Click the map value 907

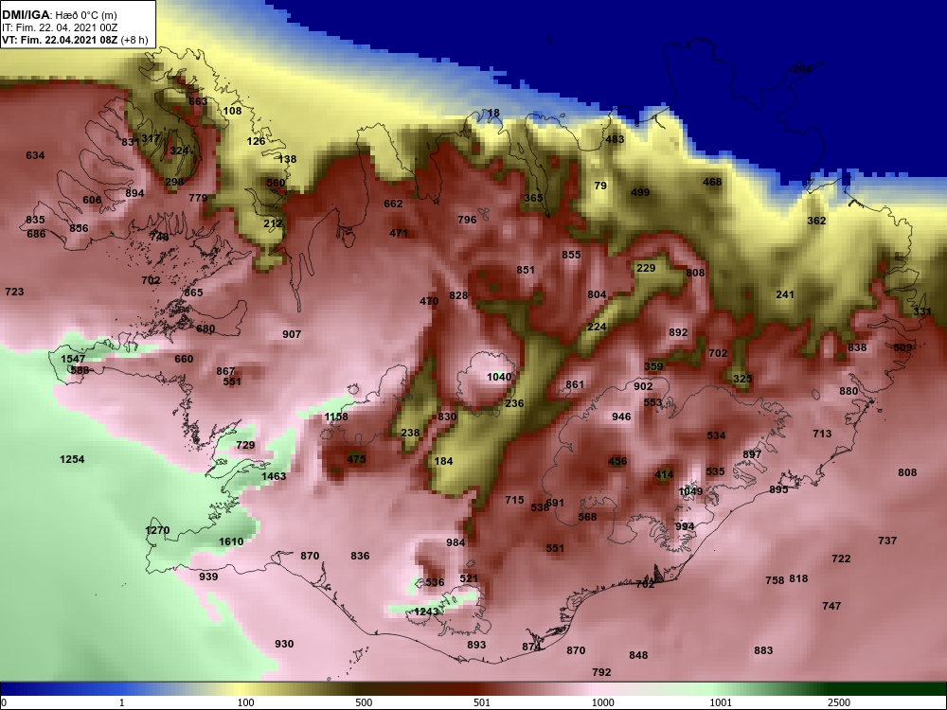[292, 334]
